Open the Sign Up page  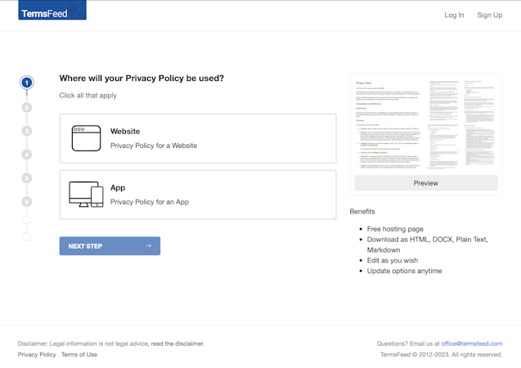pos(489,15)
